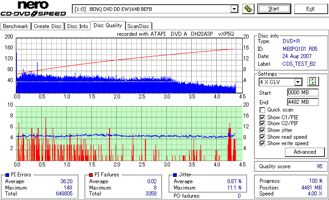Click the Start position field 0000 MB
Image resolution: width=329 pixels, height=200 pixels.
pos(303,93)
